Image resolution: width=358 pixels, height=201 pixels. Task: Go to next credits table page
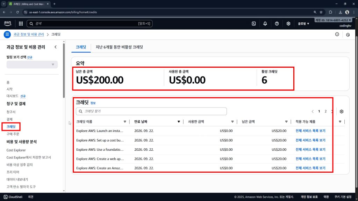[x=332, y=111]
